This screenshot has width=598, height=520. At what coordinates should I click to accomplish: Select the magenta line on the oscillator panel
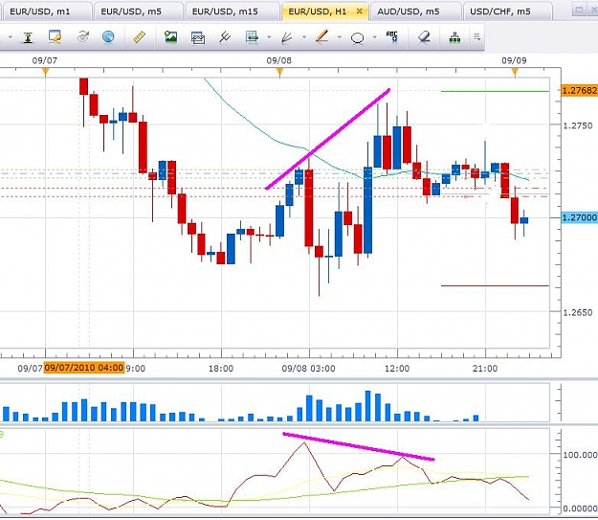click(x=359, y=446)
